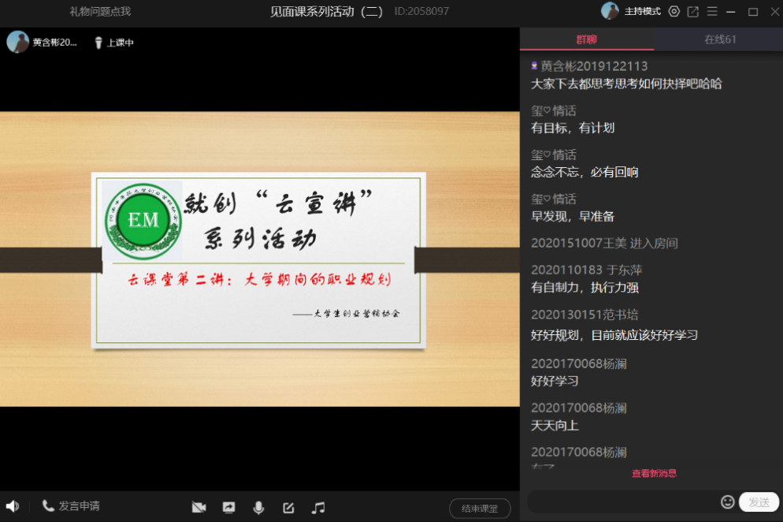Start screen sharing from bottom toolbar

[228, 508]
